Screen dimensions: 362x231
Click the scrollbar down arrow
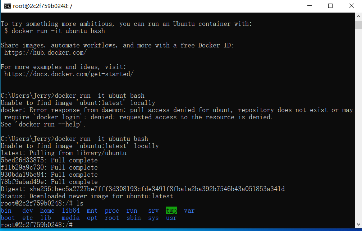(358, 224)
